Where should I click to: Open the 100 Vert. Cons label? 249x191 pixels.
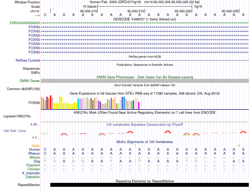coord(15,131)
